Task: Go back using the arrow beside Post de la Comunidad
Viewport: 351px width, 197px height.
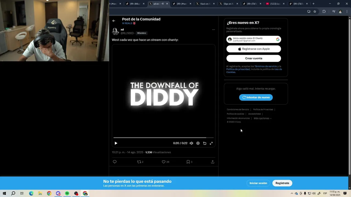Action: (114, 21)
